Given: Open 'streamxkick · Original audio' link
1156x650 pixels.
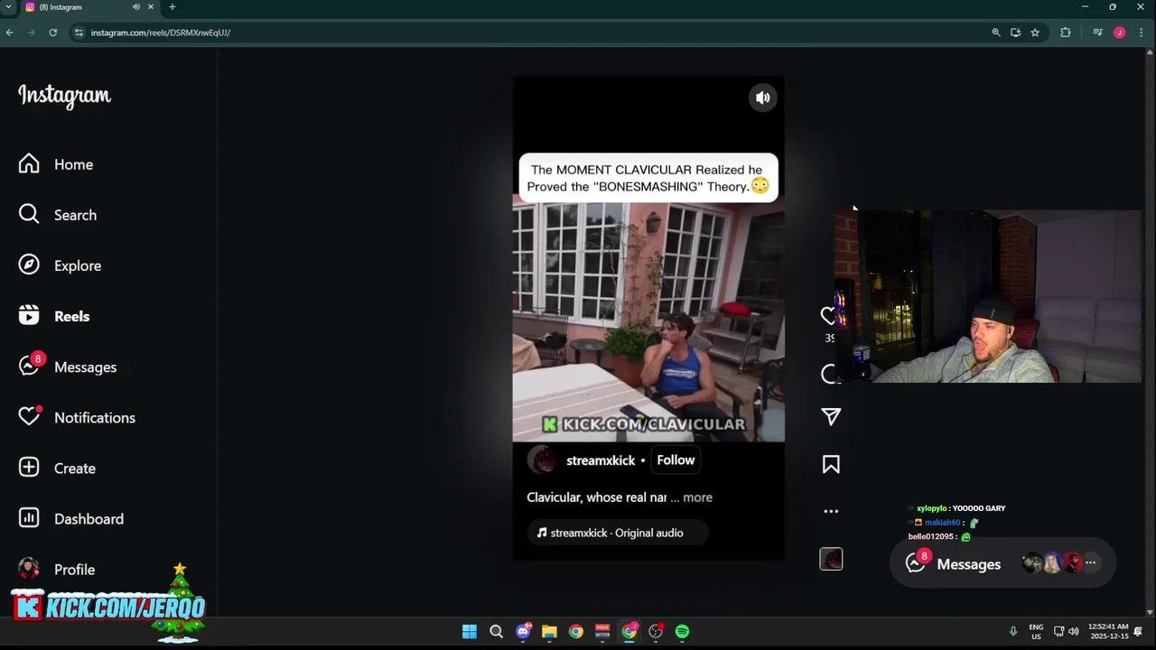Looking at the screenshot, I should pos(617,533).
